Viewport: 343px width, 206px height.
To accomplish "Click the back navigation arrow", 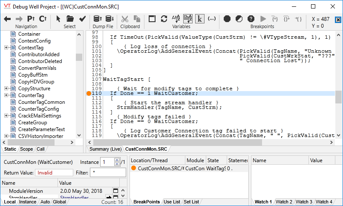I will [7, 19].
